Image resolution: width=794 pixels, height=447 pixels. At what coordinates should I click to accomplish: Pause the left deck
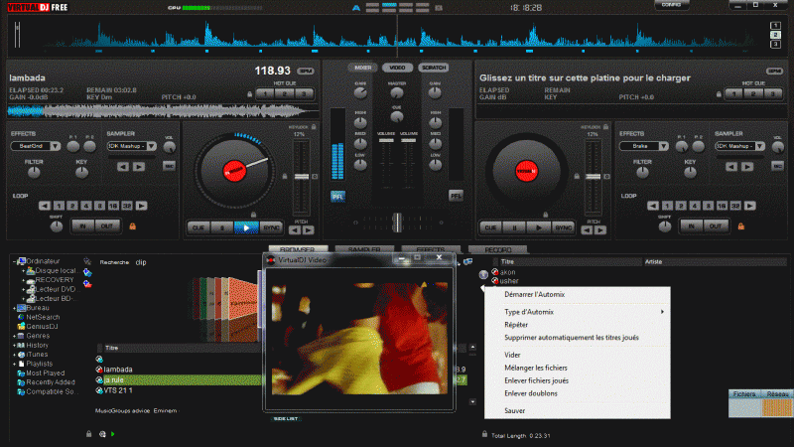pyautogui.click(x=222, y=228)
